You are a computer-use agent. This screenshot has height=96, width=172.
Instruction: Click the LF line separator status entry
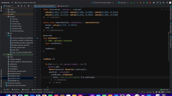138,92
